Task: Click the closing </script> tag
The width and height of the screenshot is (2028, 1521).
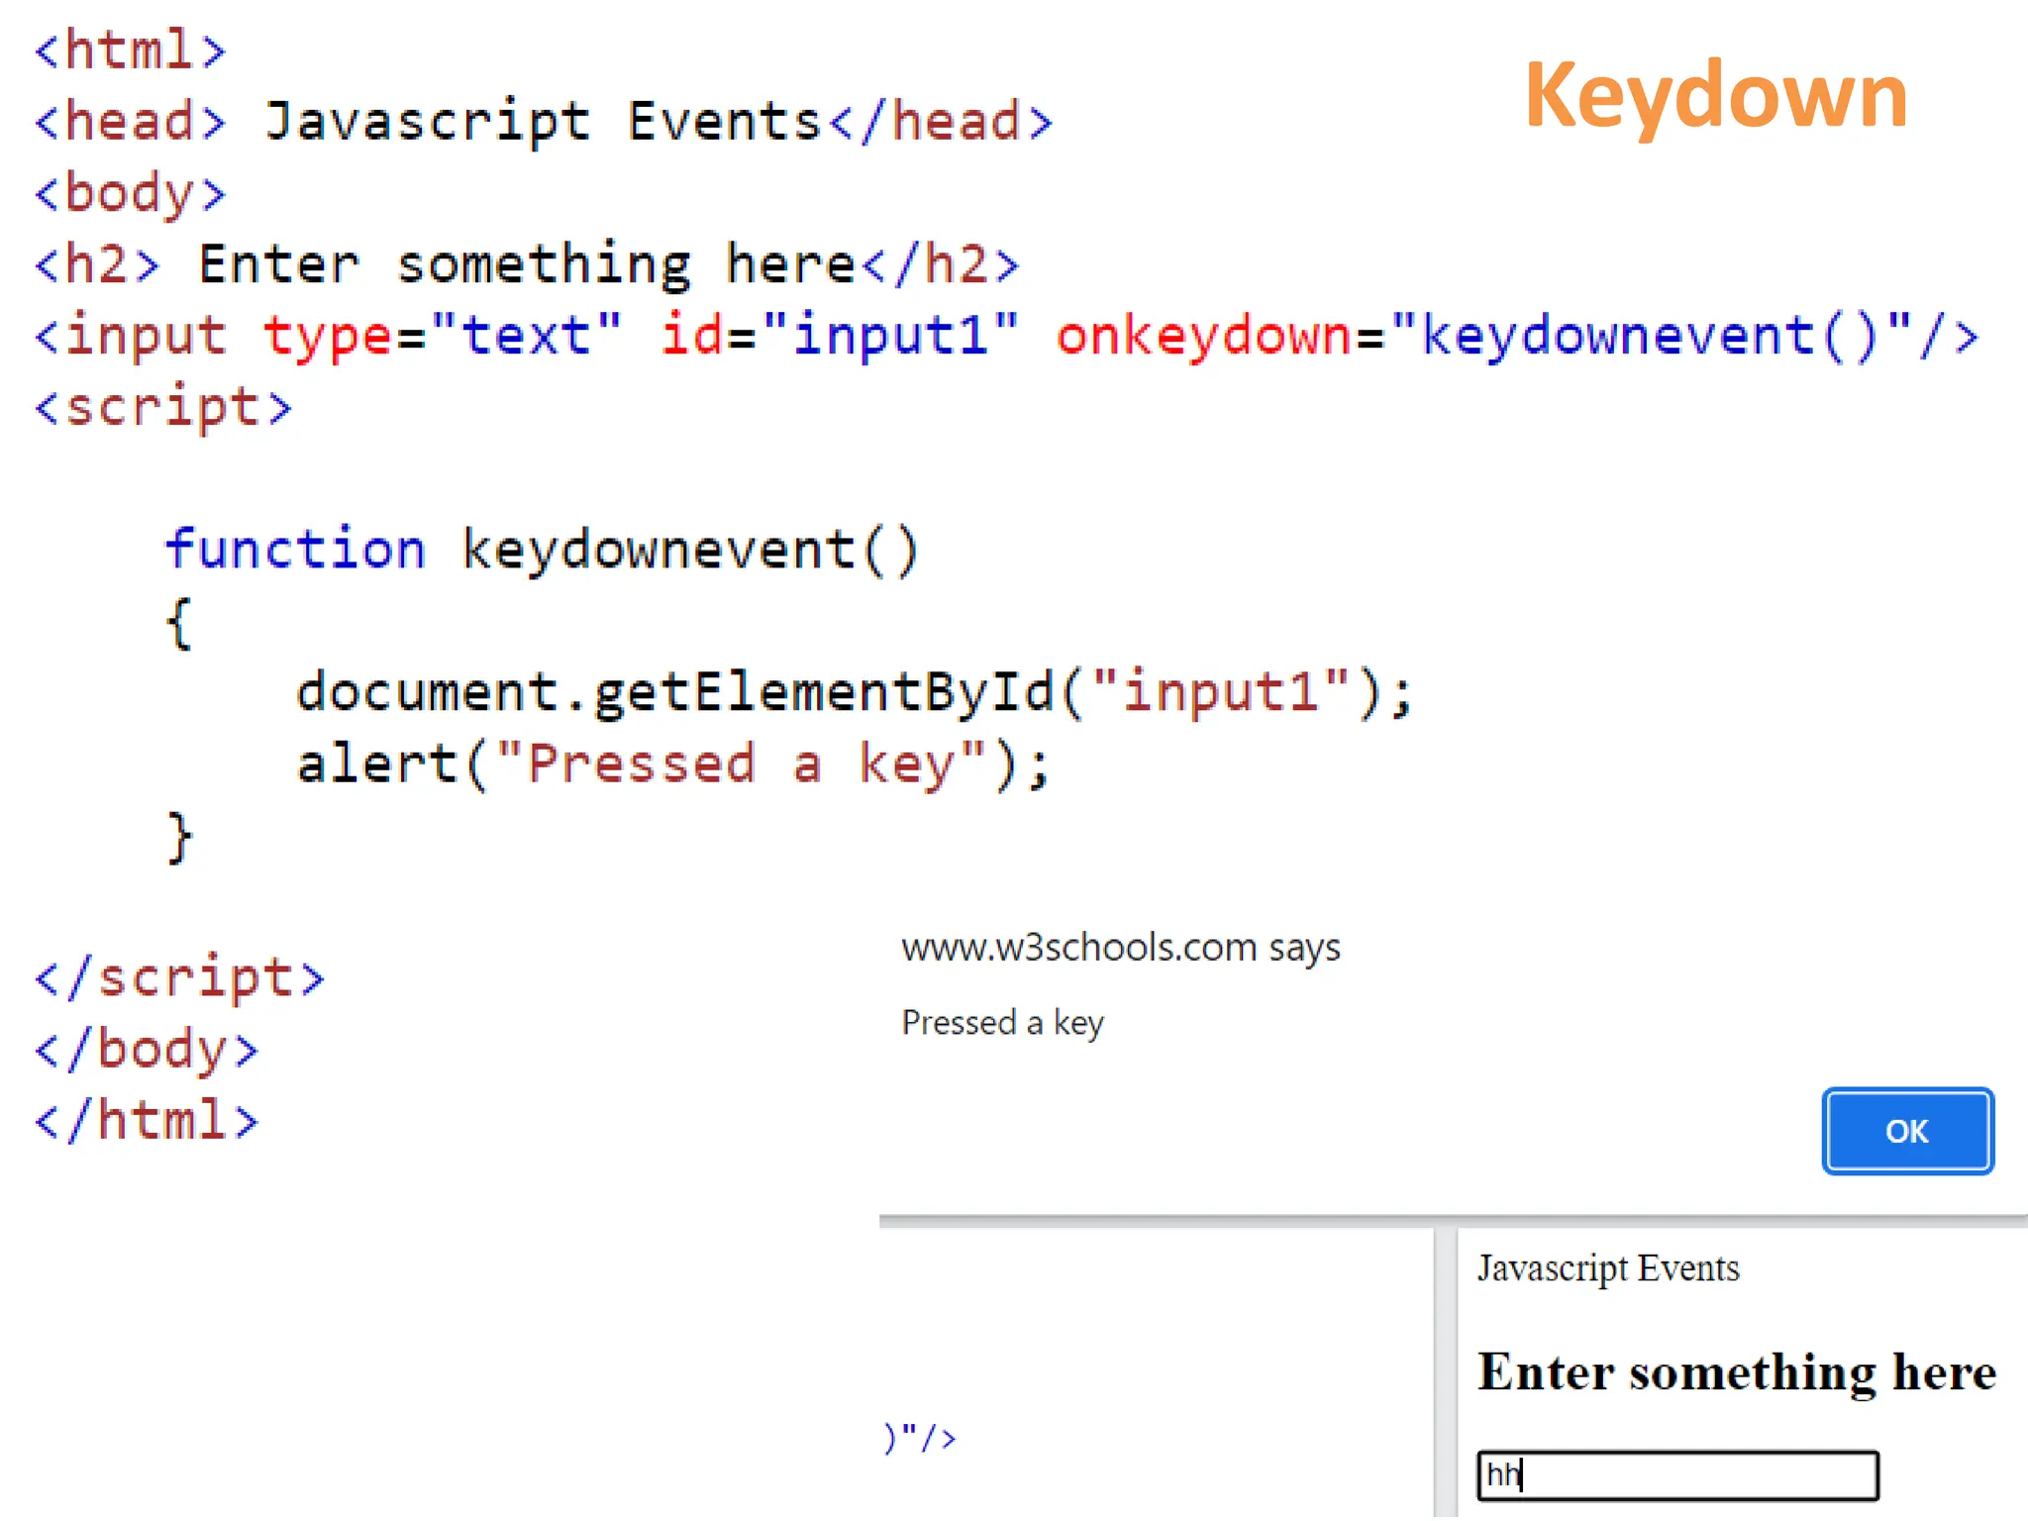Action: 179,978
